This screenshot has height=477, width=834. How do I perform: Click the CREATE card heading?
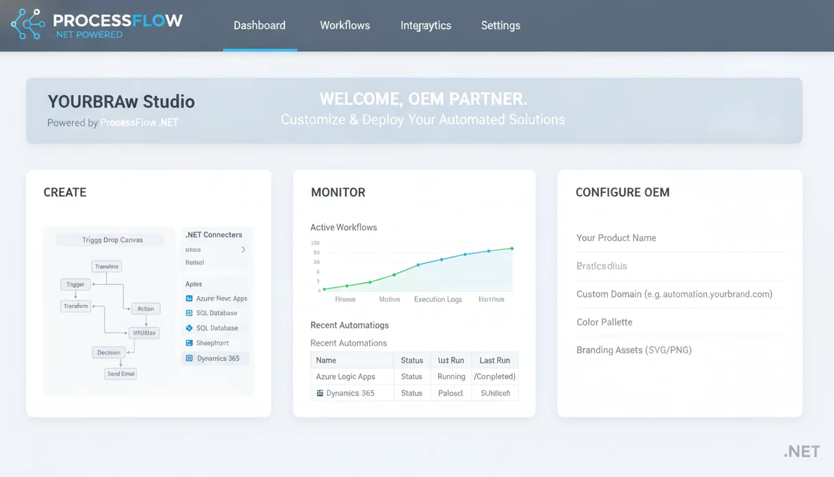(x=65, y=193)
